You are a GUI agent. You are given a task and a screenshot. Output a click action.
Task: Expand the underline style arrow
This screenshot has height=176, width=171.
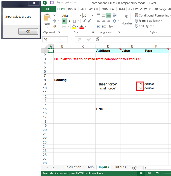click(78, 21)
